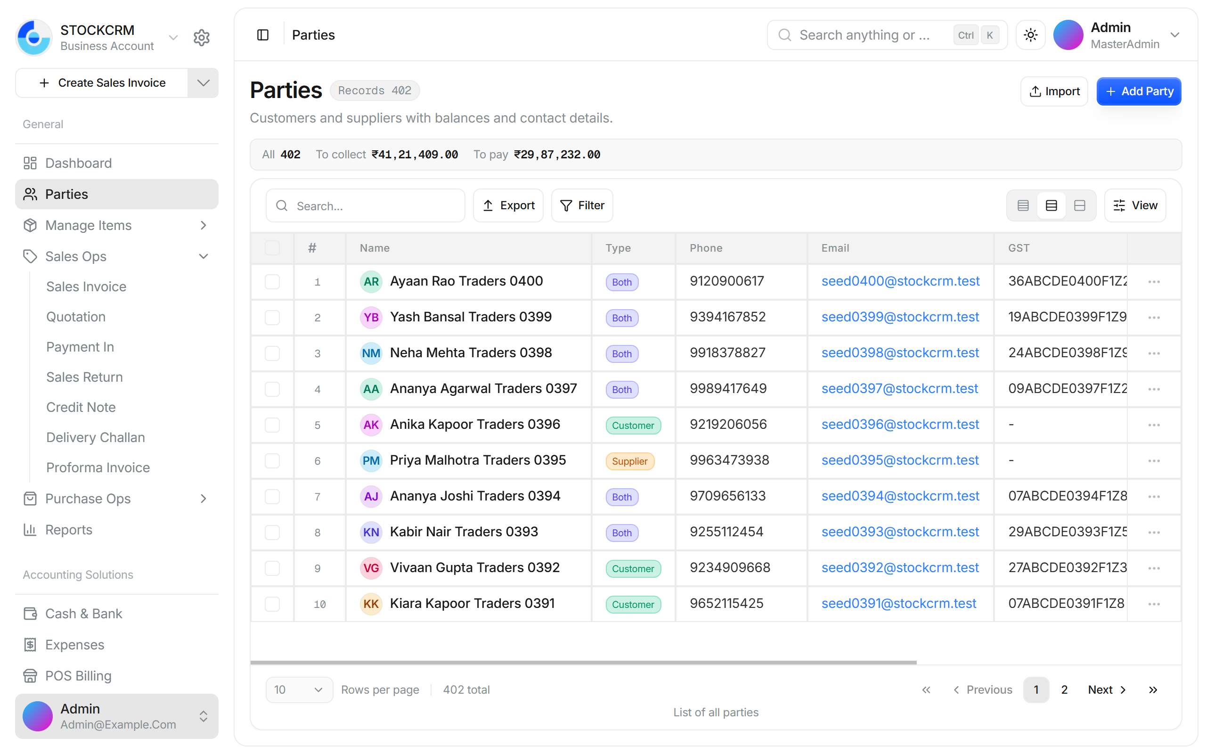Jump to the first page arrow

click(926, 689)
